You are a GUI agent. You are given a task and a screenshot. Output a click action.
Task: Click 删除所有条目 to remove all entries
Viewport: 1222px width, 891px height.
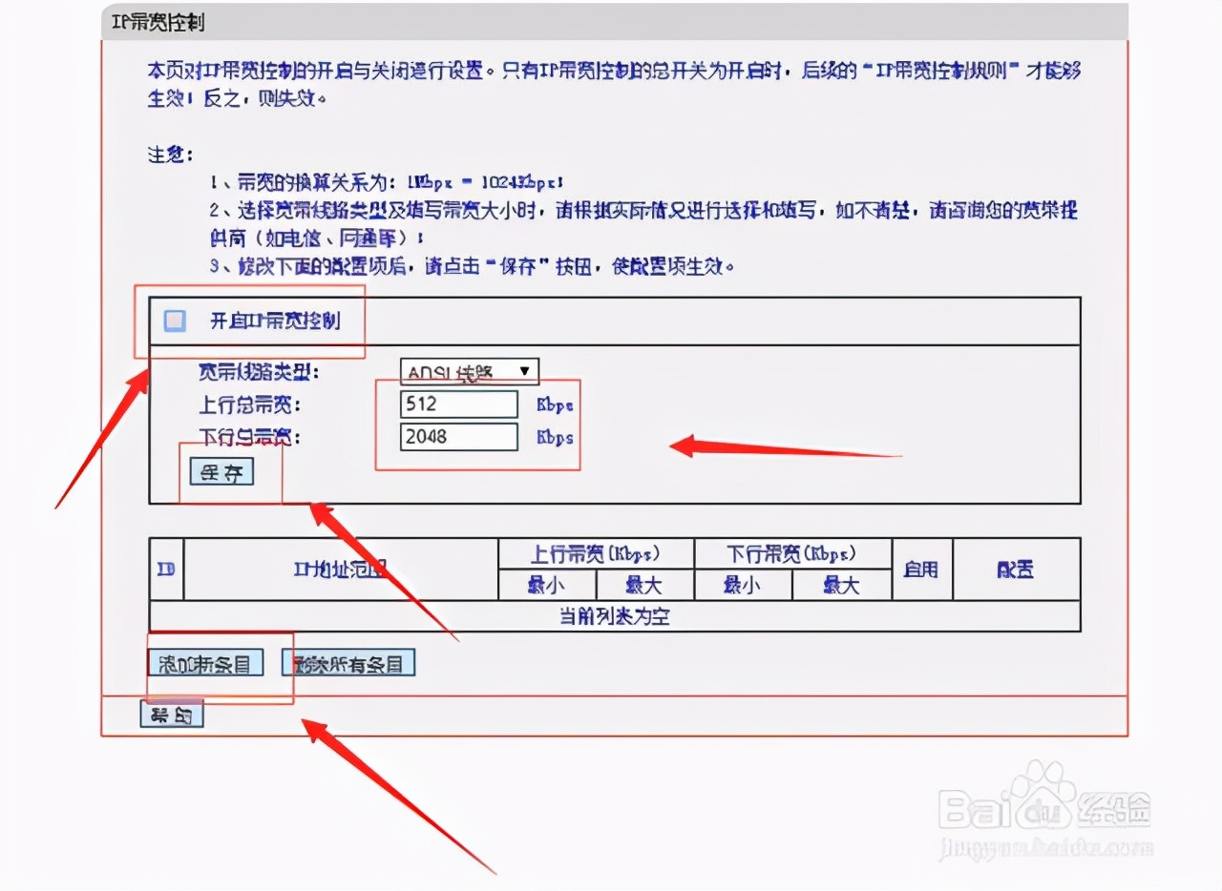(348, 662)
